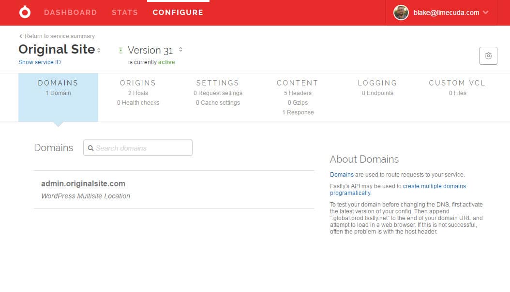This screenshot has width=510, height=292.
Task: Open the Original Site service switcher arrows
Action: 99,50
